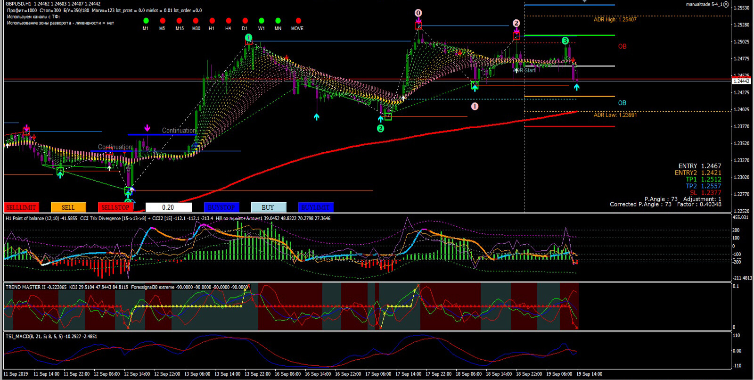
Task: Click the red MOVE indicator dot
Action: [298, 20]
